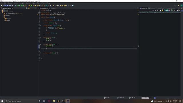This screenshot has height=103, width=183.
Task: Click Collapse All in Package Explorer
Action: [27, 8]
